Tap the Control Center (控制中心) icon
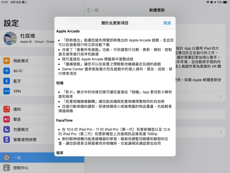Viewport: 230px width, 173px height. click(7, 168)
